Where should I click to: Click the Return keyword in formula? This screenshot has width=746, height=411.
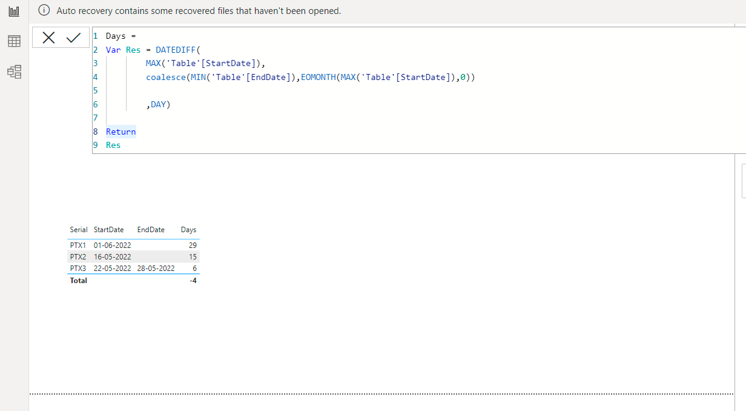(120, 132)
